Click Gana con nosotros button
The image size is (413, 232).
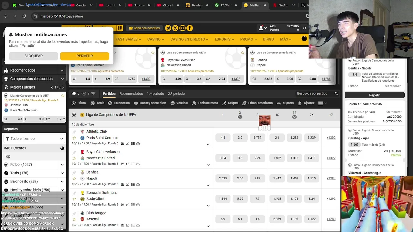[144, 28]
